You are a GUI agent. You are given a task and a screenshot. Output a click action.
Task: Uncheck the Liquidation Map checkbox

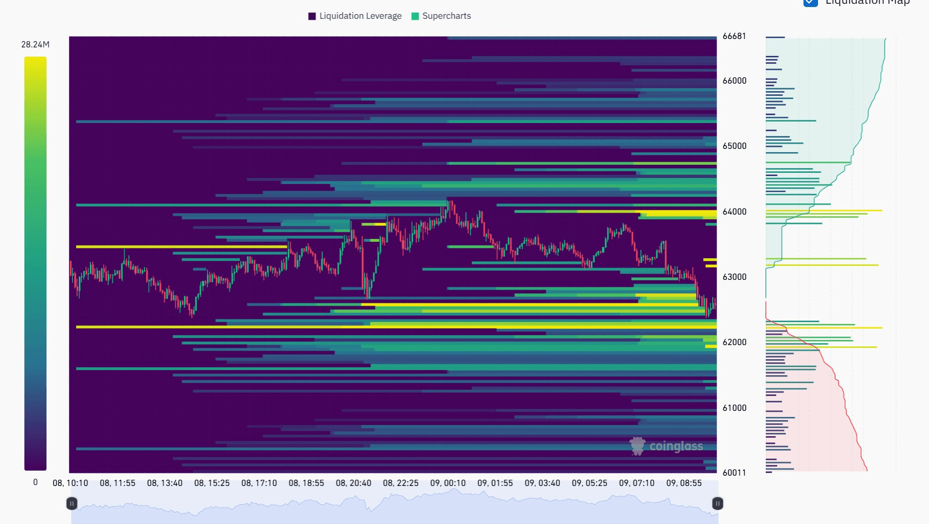tap(811, 2)
